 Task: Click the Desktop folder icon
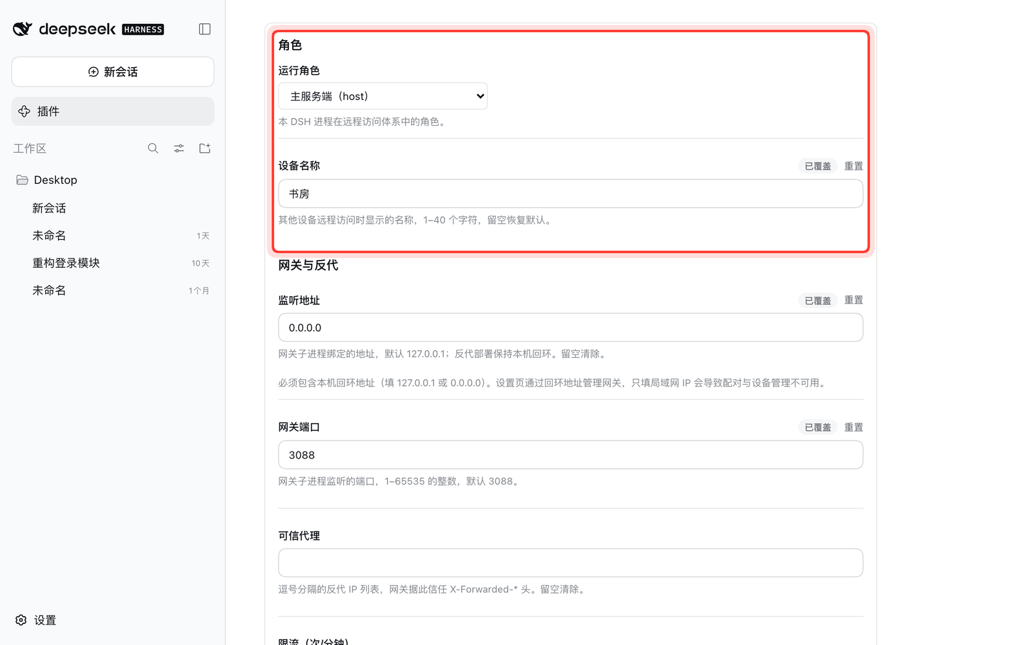click(x=23, y=180)
